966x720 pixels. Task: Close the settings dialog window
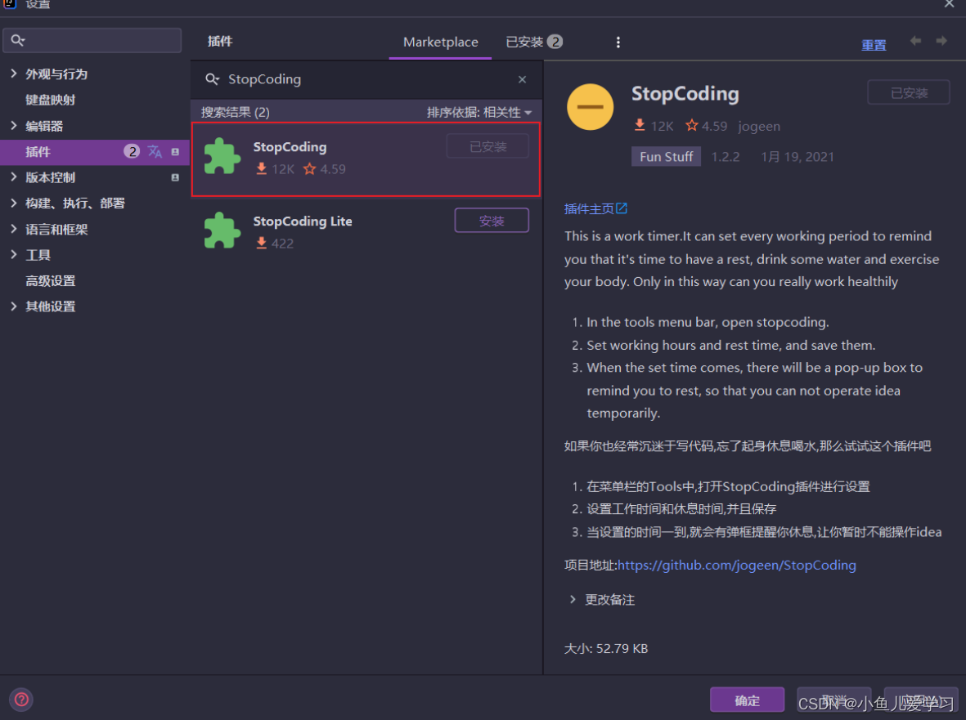coord(950,4)
